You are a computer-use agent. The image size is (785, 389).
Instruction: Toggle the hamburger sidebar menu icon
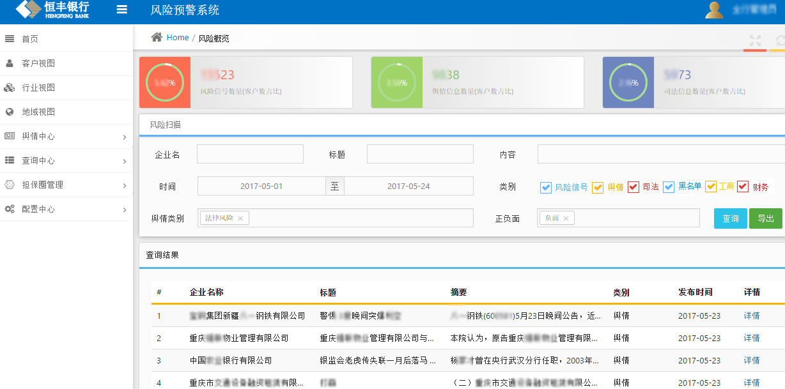121,10
